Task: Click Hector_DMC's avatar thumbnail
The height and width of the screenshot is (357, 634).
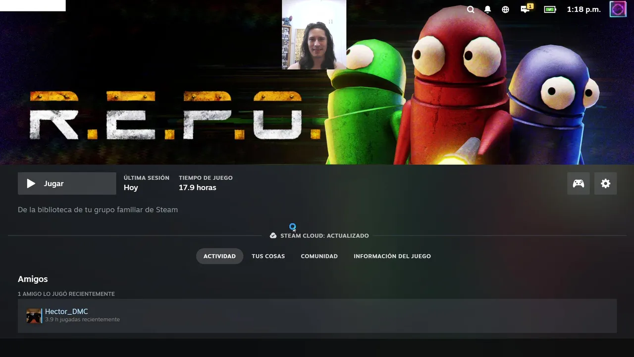Action: 34,316
